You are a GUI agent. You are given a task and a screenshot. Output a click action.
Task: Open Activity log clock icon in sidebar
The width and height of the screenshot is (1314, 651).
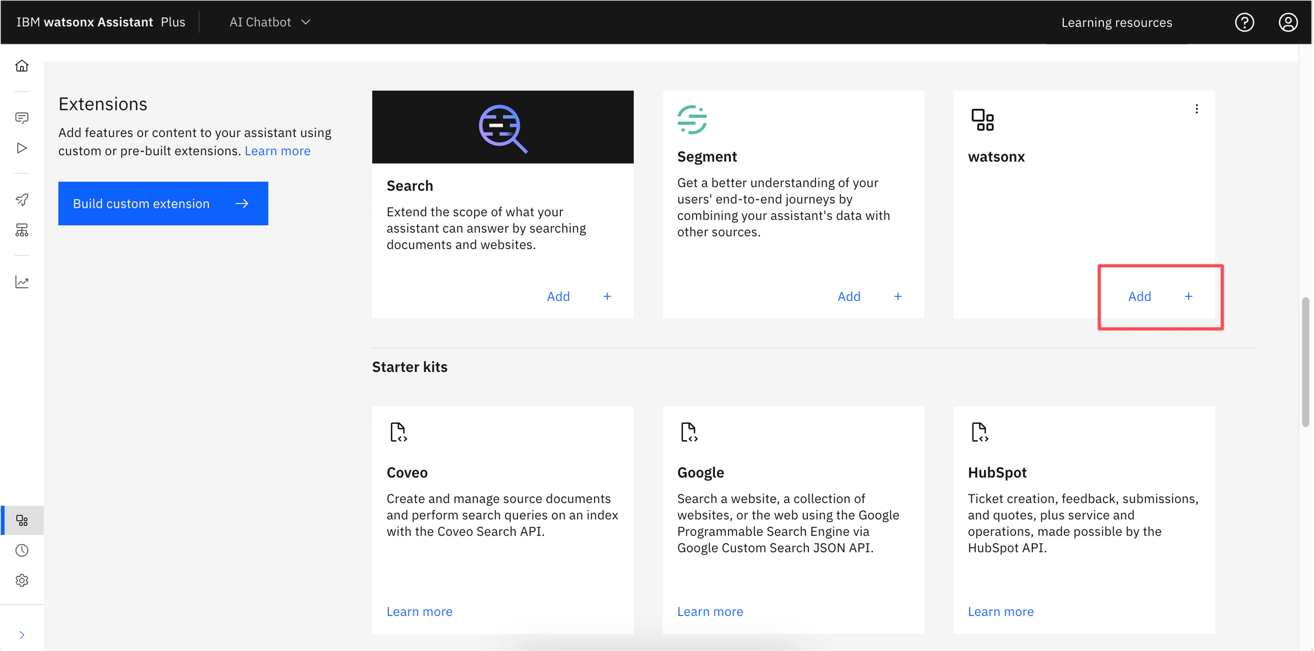tap(22, 551)
